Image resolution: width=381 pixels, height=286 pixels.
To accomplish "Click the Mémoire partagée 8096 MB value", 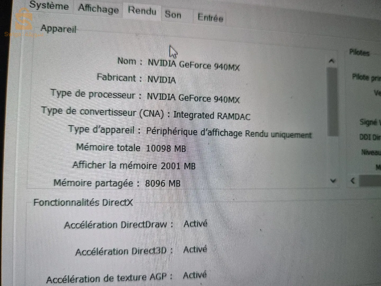I will pos(163,183).
